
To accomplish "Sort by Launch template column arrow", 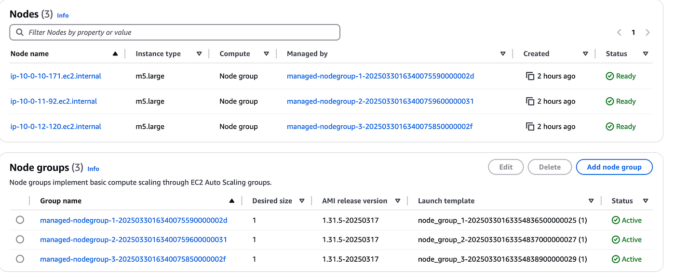I will (x=591, y=200).
